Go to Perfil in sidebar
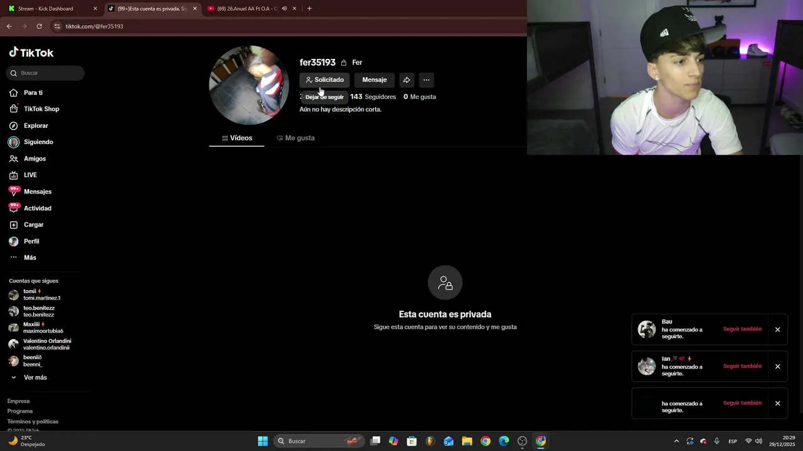Screen dimensions: 803x451 tap(31, 242)
